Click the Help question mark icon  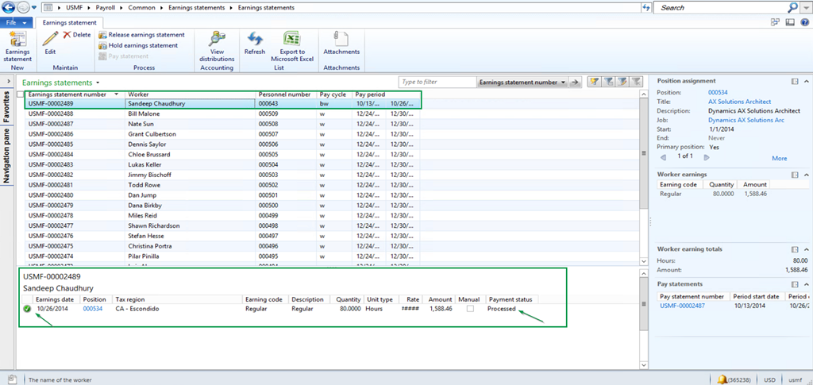point(803,23)
